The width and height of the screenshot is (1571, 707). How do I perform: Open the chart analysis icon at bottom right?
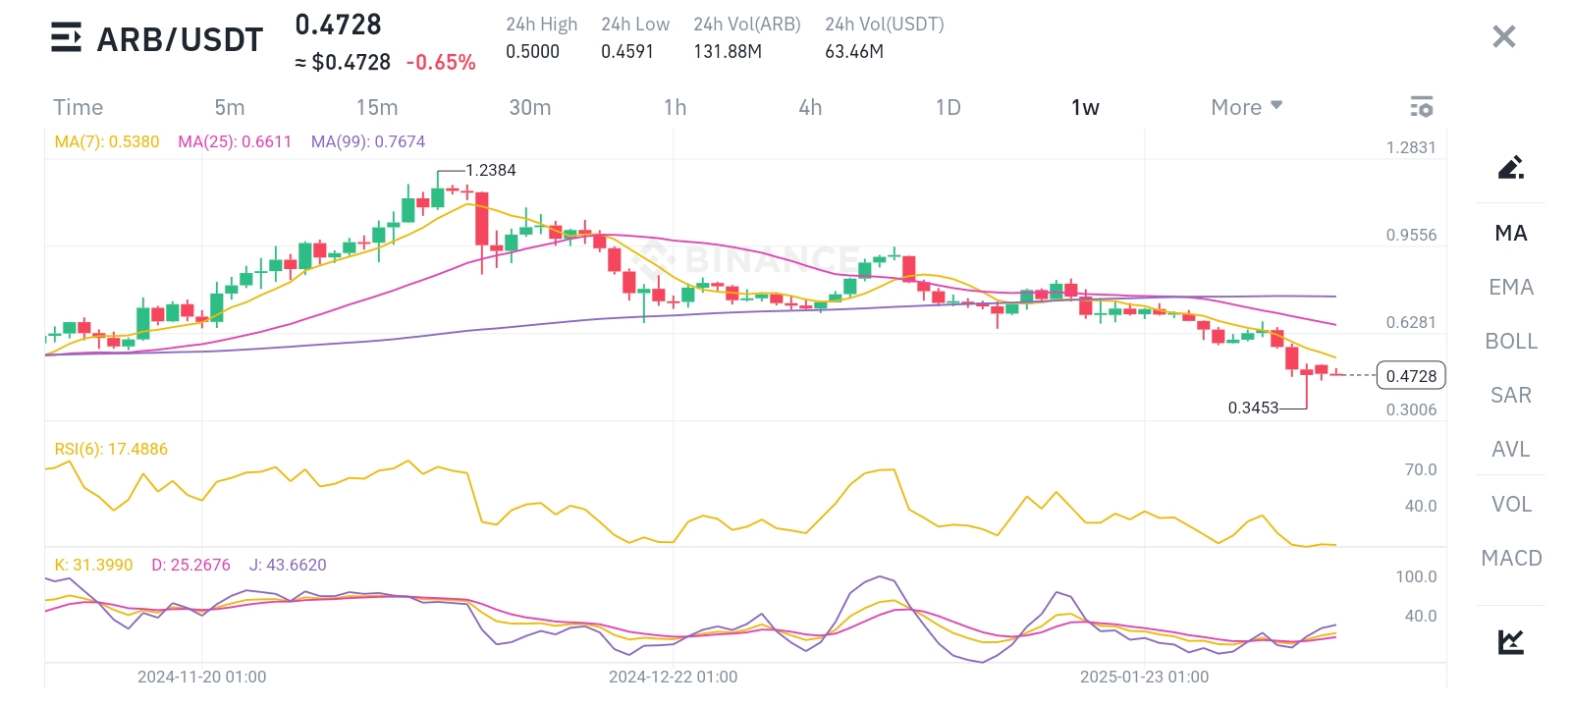(x=1511, y=641)
